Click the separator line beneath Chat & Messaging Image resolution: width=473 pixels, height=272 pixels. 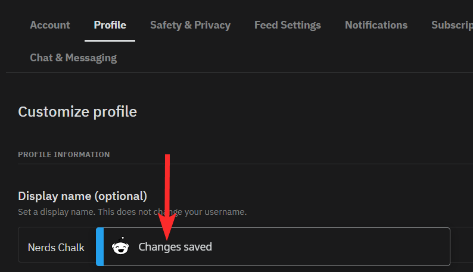pyautogui.click(x=238, y=73)
